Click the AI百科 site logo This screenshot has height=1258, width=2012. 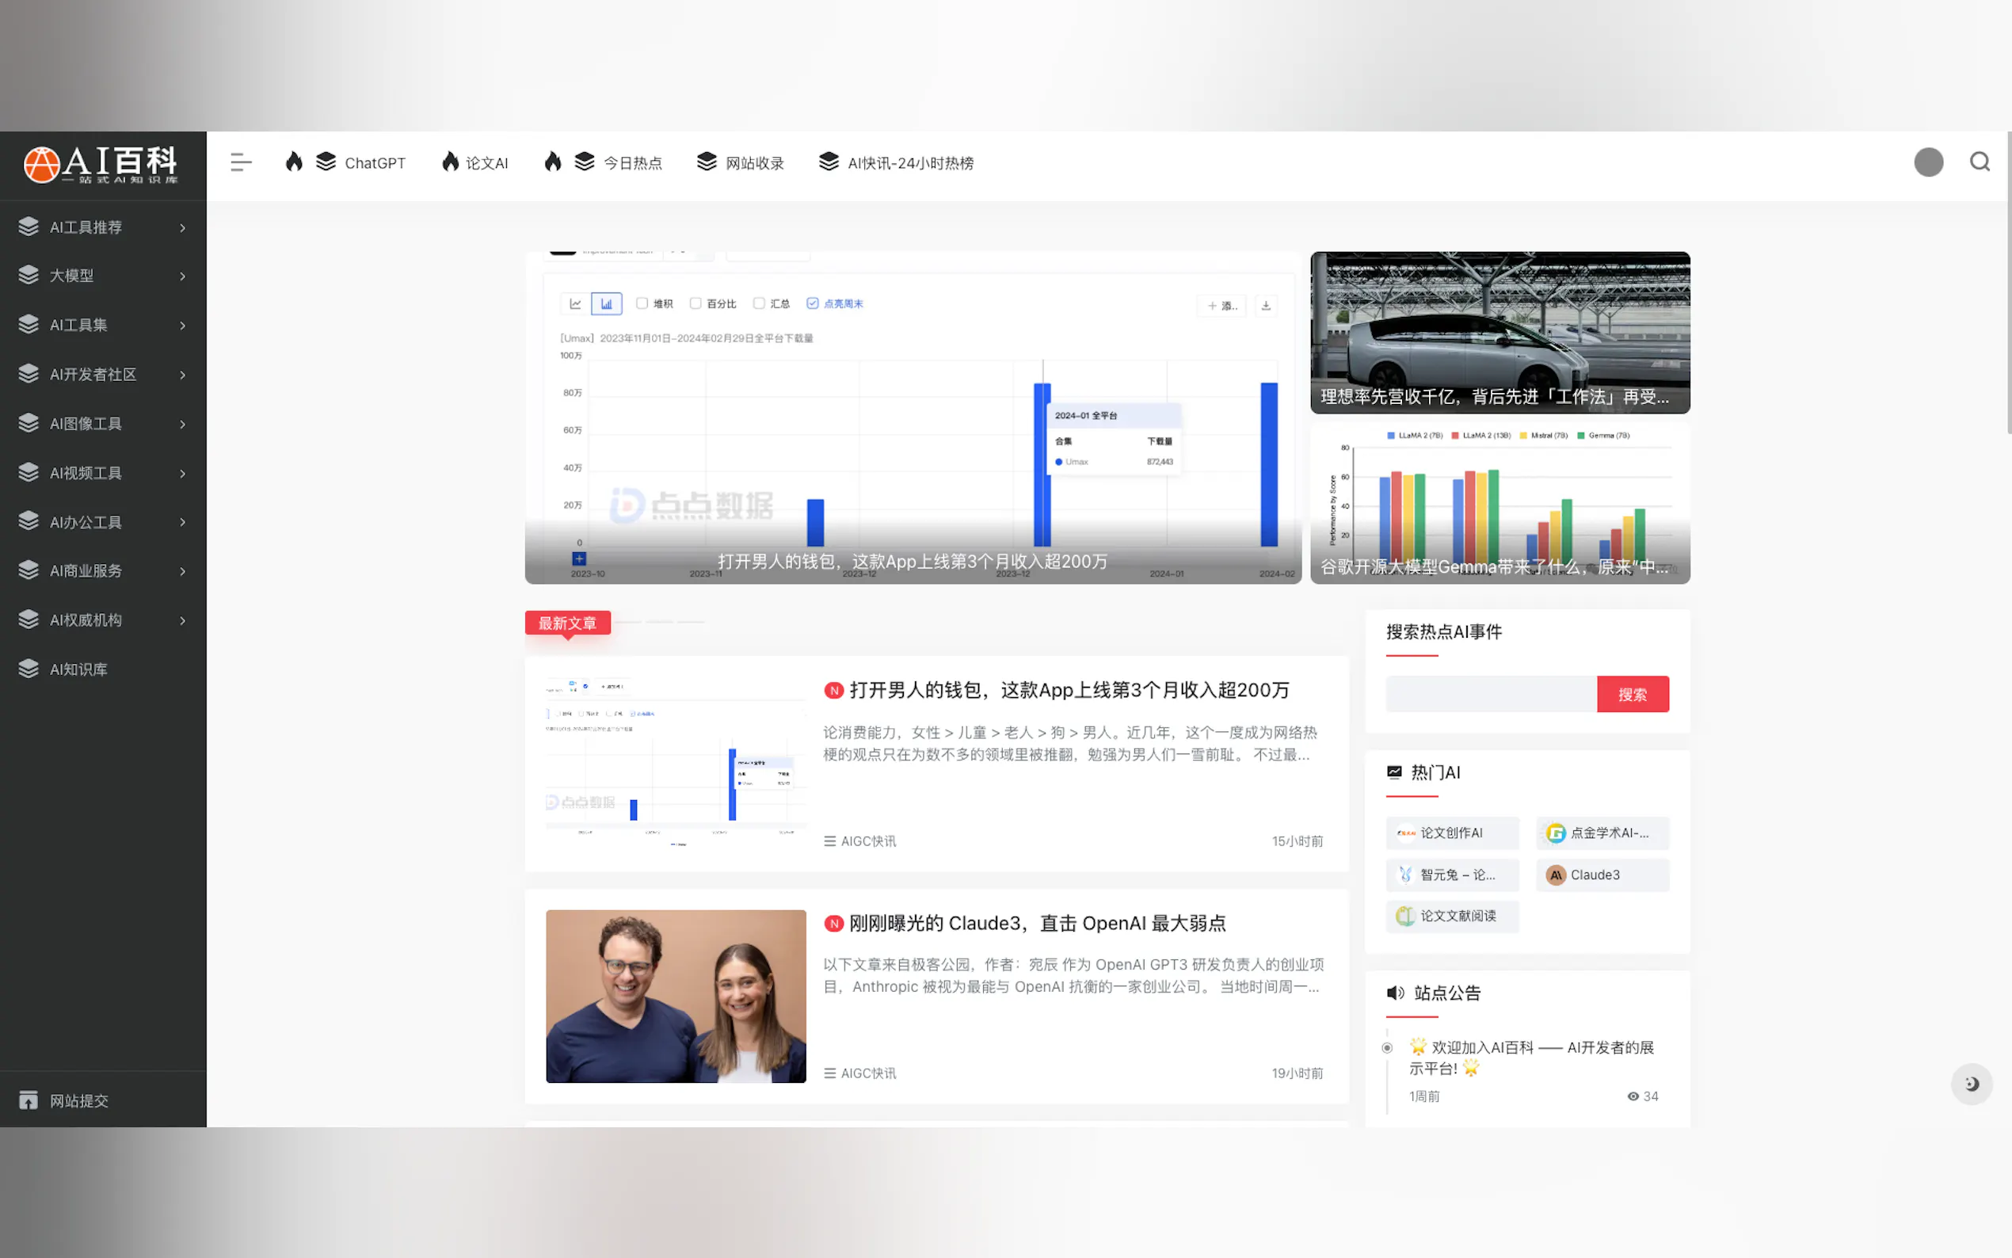pyautogui.click(x=101, y=164)
